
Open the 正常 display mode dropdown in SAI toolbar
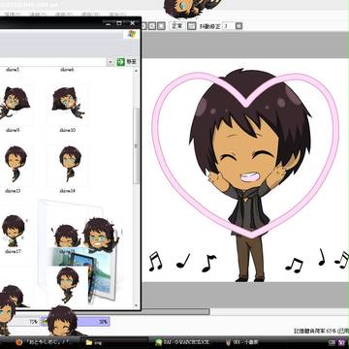(x=176, y=26)
